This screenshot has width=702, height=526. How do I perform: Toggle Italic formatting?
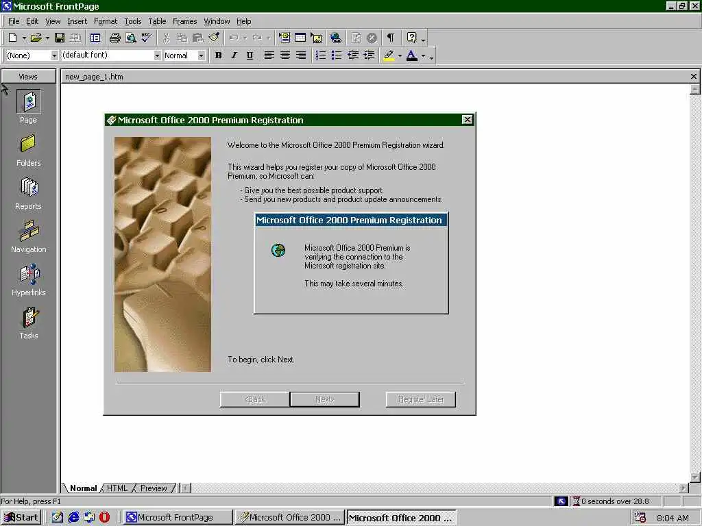click(234, 55)
